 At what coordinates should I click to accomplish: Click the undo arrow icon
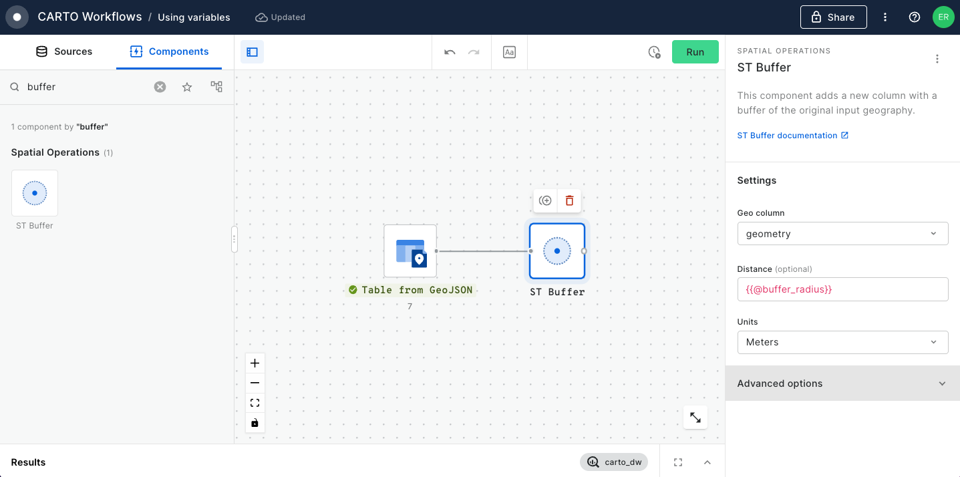(450, 52)
